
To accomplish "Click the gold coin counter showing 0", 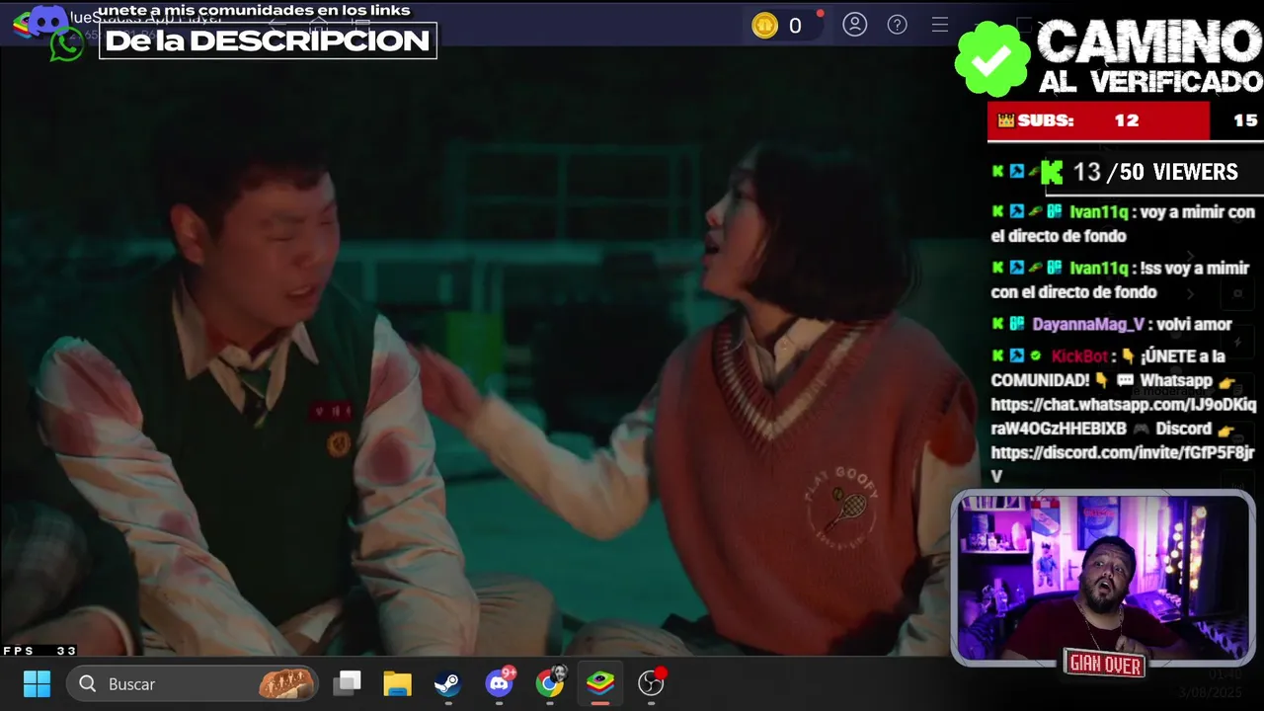I will (x=777, y=26).
